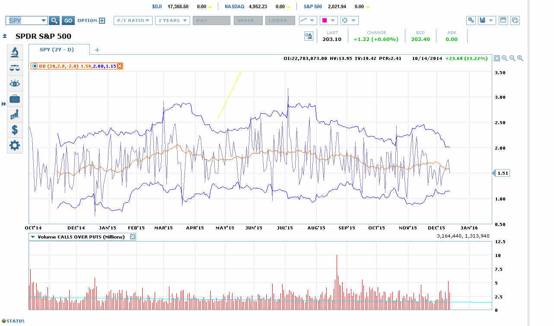Collapse the Volume CALLS OVER PUTS panel arrow
The image size is (554, 326).
point(33,237)
